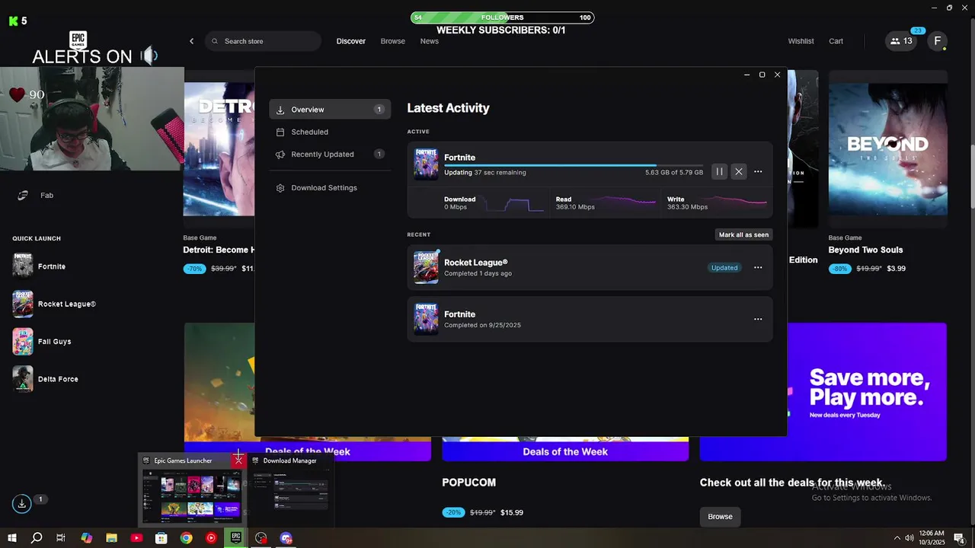
Task: Cancel the active Fortnite update
Action: [738, 172]
